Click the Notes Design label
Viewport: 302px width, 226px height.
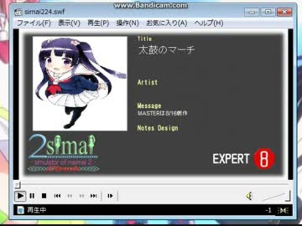point(158,128)
